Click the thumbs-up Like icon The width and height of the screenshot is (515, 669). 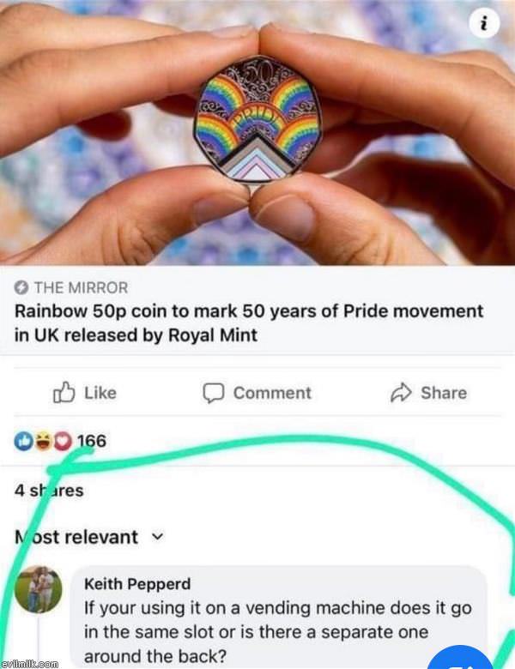coord(64,392)
